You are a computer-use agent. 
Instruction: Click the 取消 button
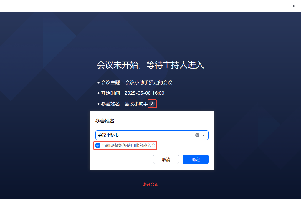coord(166,159)
